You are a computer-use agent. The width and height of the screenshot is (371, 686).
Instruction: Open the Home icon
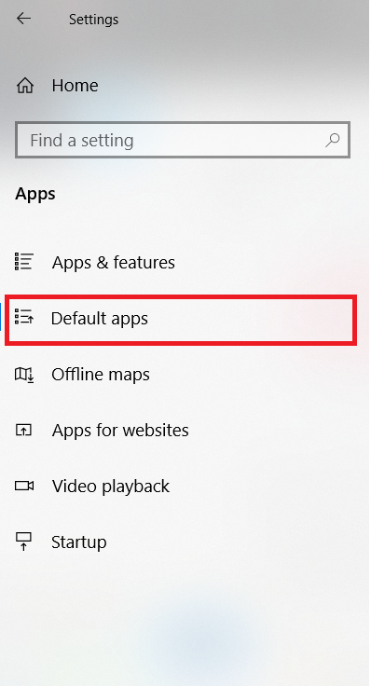(x=25, y=86)
